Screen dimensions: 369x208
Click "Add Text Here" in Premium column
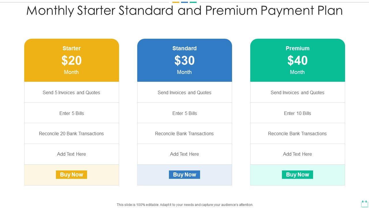click(298, 154)
